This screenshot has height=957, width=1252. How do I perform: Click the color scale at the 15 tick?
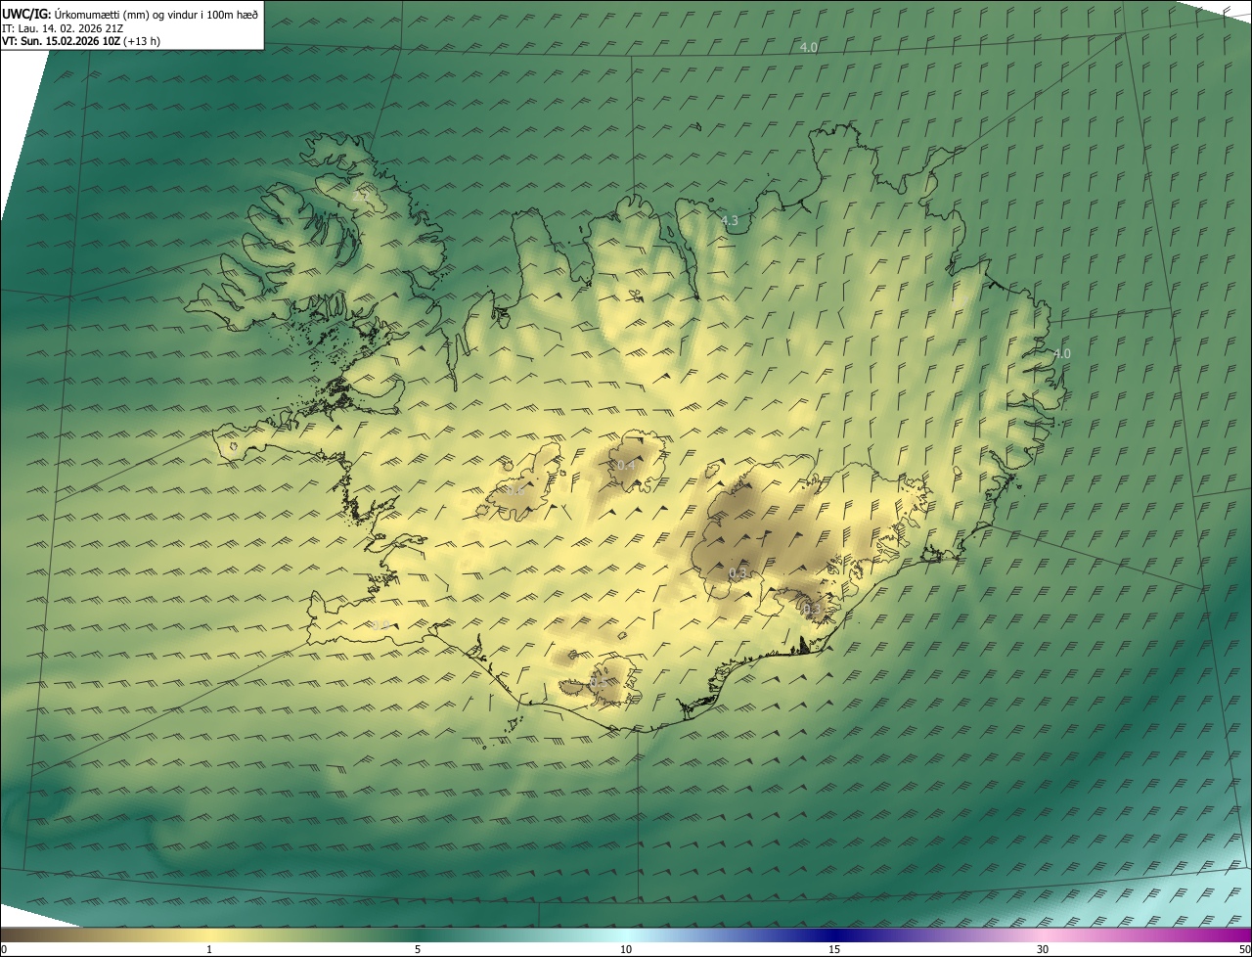834,950
